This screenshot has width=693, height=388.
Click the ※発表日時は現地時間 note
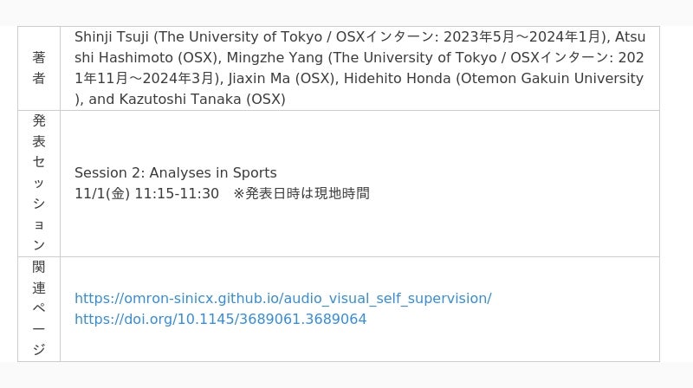click(x=301, y=194)
